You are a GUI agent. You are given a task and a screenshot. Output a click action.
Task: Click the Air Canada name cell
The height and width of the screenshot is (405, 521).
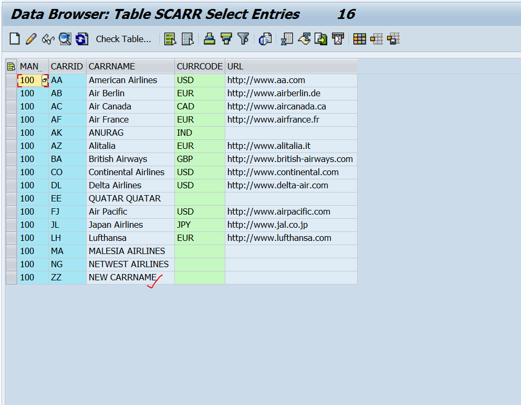pos(131,106)
